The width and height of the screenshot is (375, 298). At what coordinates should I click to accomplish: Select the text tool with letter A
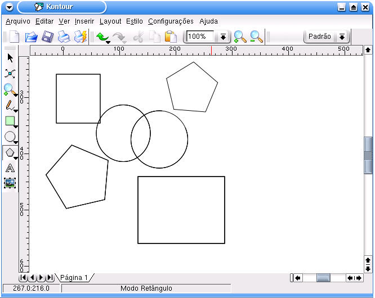pyautogui.click(x=10, y=168)
